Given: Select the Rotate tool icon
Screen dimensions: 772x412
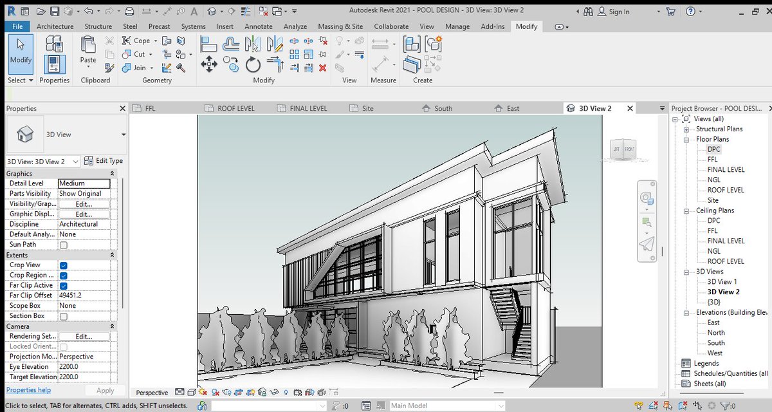Looking at the screenshot, I should [253, 64].
